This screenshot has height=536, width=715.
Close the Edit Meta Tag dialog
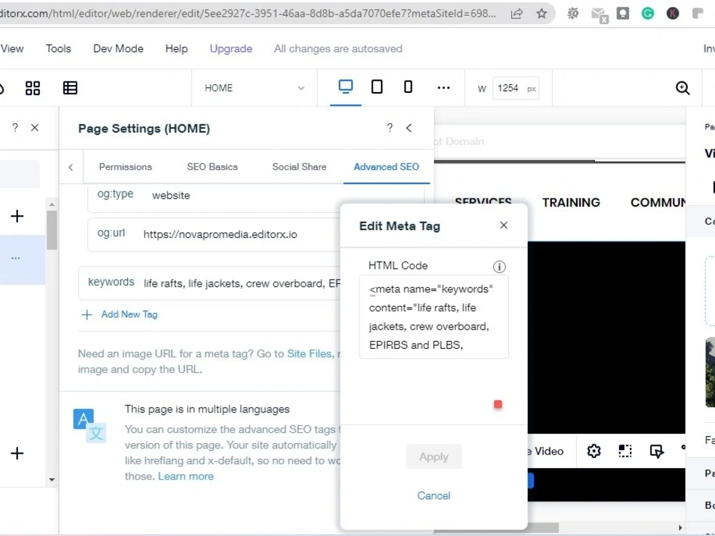tap(503, 225)
